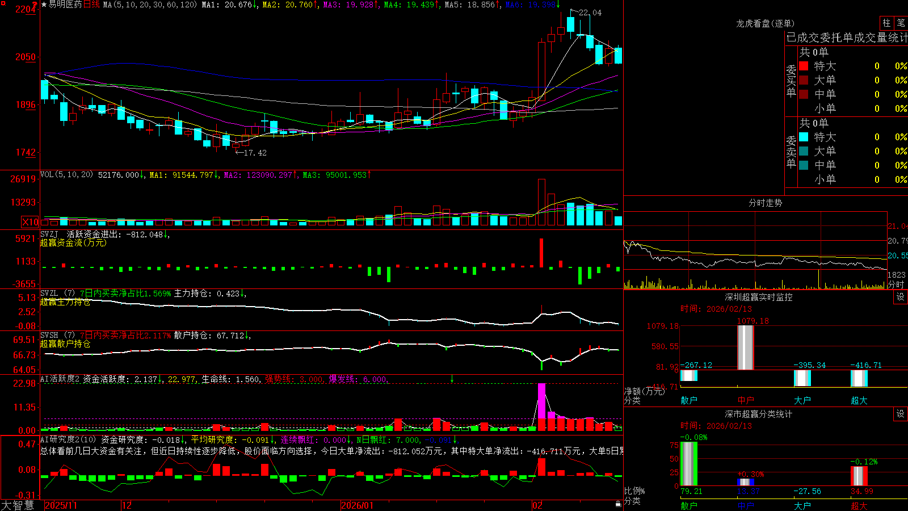Viewport: 908px width, 511px height.
Task: Click the 02 month timeline label
Action: click(x=537, y=505)
